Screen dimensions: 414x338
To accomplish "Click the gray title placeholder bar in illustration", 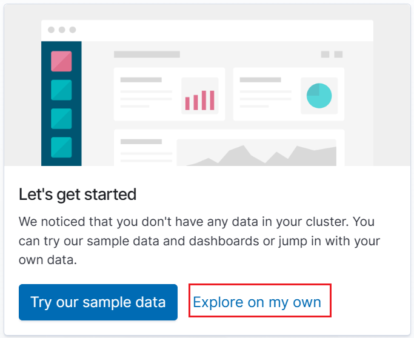I will click(147, 55).
